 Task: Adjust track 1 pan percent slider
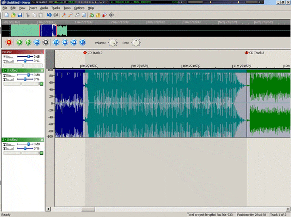(25, 79)
